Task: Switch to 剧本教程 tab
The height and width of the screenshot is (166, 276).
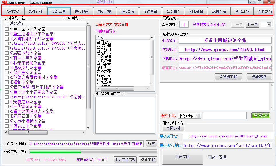Action: 196,12
